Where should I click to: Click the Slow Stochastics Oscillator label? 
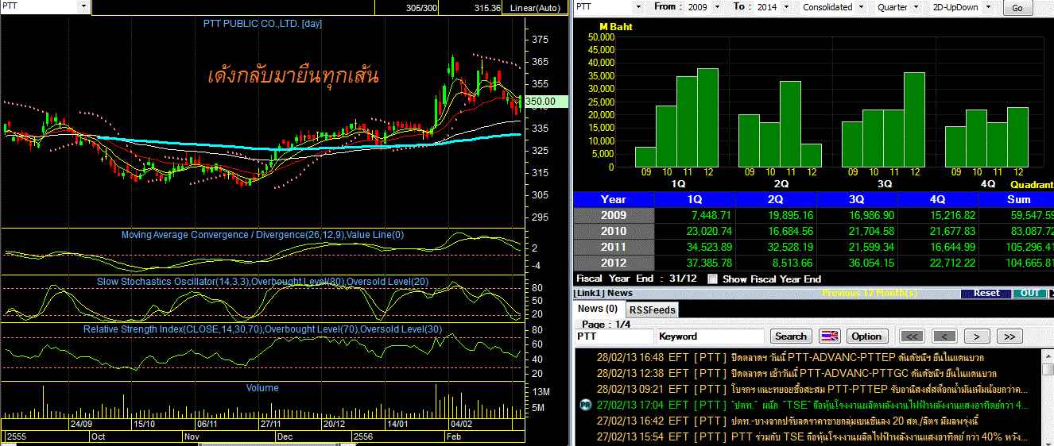pos(263,281)
